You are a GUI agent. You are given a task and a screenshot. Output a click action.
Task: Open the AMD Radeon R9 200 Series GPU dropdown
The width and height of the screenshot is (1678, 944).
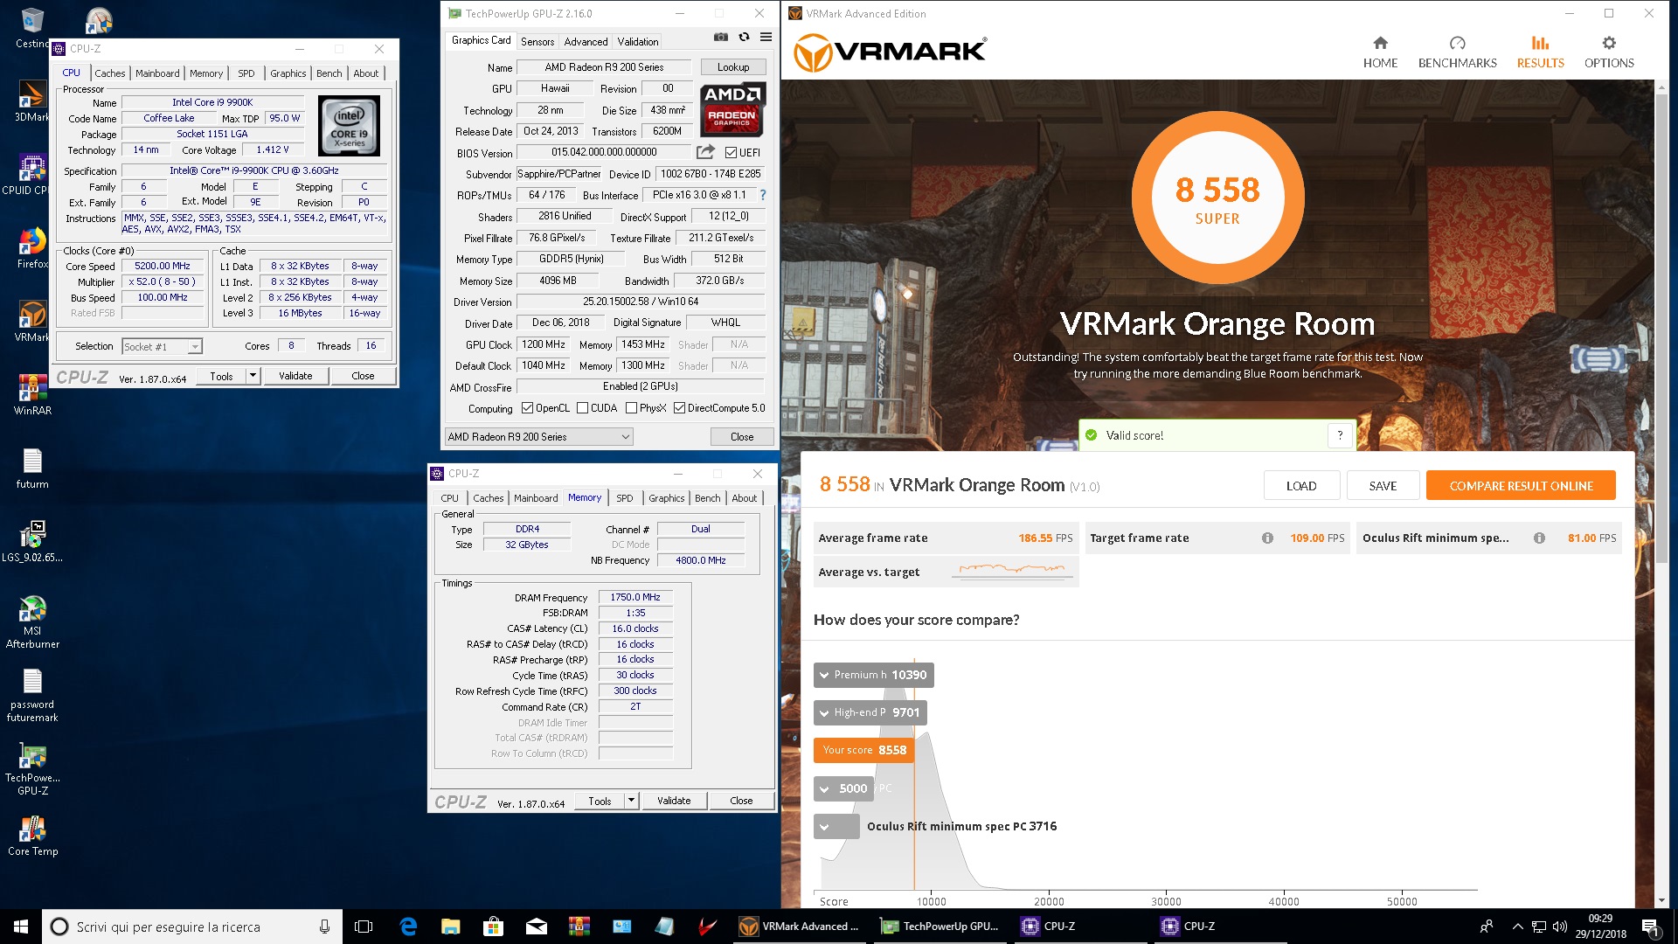[538, 437]
